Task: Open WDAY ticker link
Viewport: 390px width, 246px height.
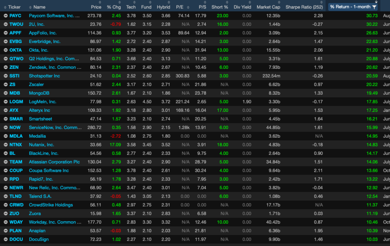Action: pos(16,222)
